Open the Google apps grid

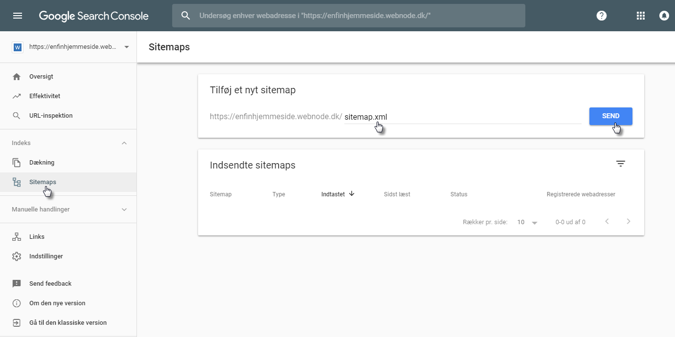(641, 16)
